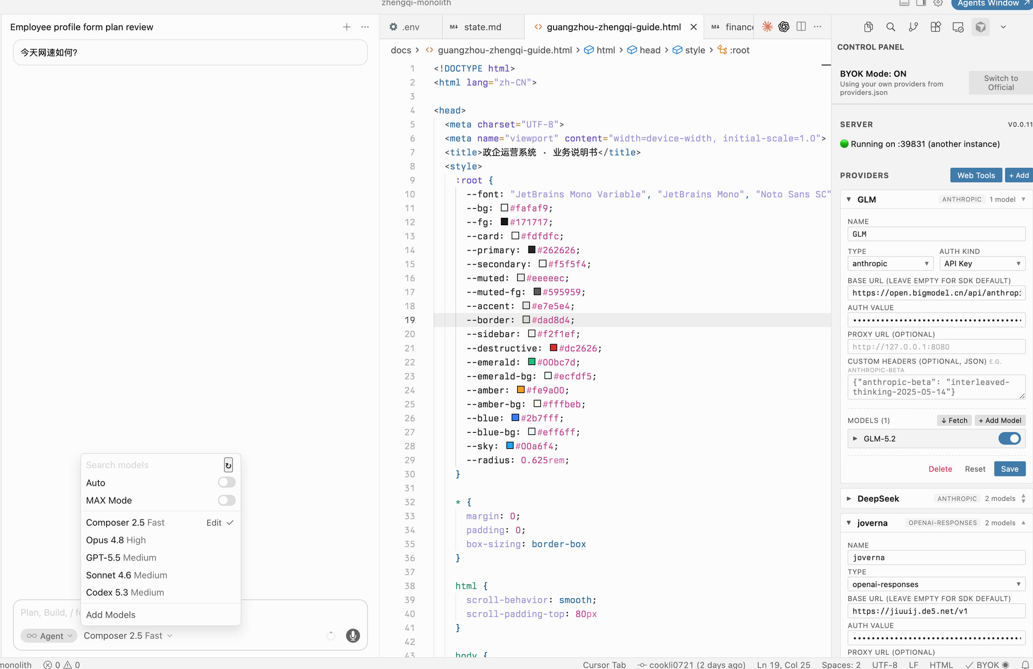
Task: Click the git blame cookli0721 status entry
Action: pos(691,665)
